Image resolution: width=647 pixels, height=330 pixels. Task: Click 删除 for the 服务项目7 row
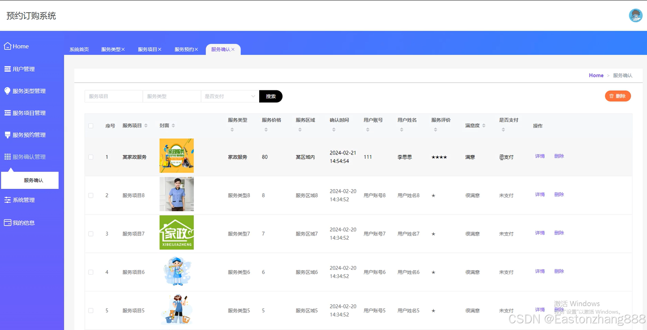559,233
